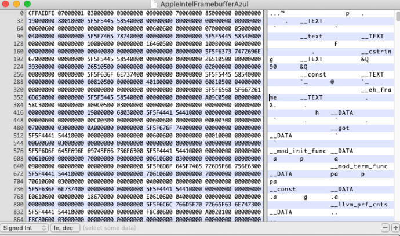
Task: Select hex group 39300000 in row 224
Action: [x=41, y=67]
